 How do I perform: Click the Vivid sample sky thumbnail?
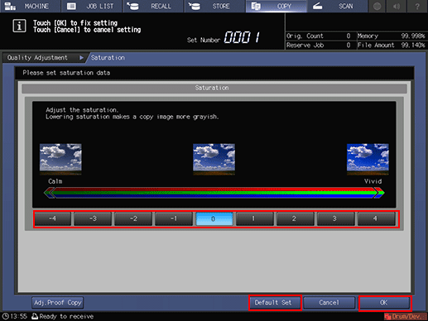pyautogui.click(x=368, y=159)
